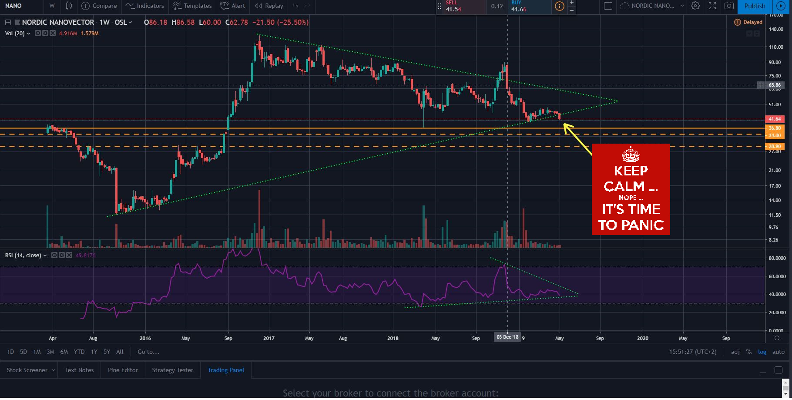Open the Pine Editor tab
792x400 pixels.
coord(123,370)
